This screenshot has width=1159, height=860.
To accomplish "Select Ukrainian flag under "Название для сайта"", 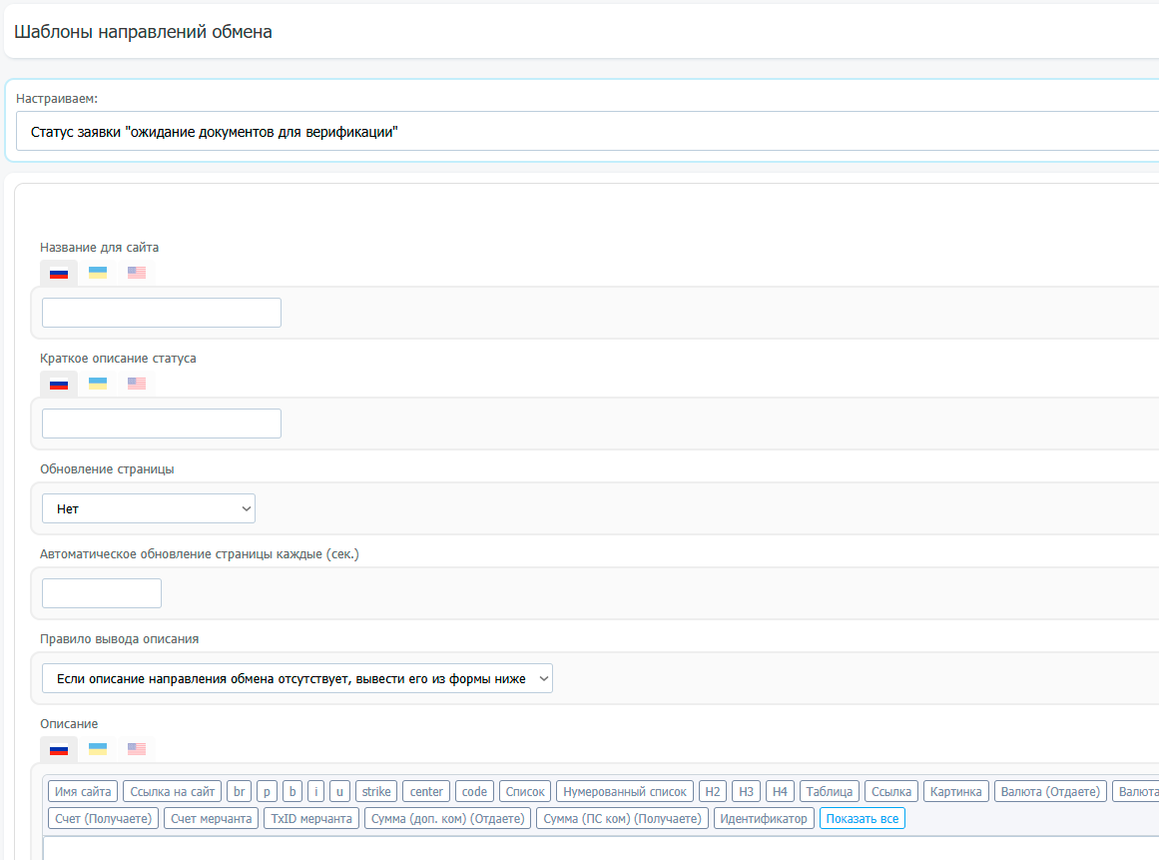I will (x=98, y=273).
